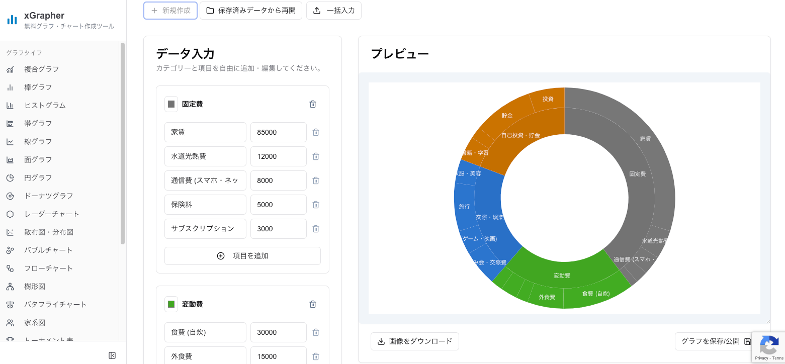Delete the サブスクリプション item
Screen dimensions: 785x364
point(316,229)
